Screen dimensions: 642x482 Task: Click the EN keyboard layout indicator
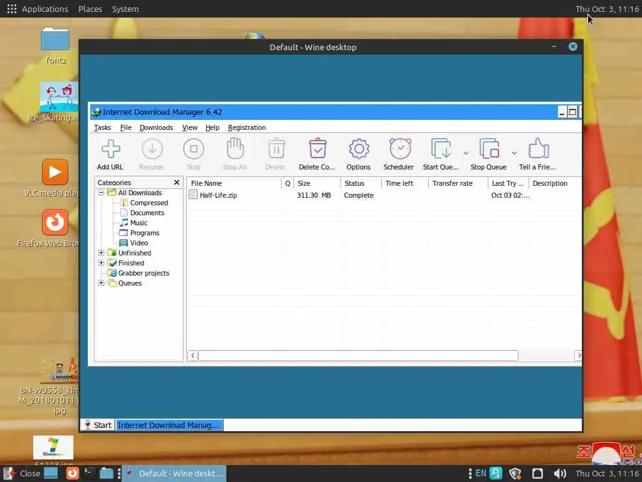click(x=481, y=474)
